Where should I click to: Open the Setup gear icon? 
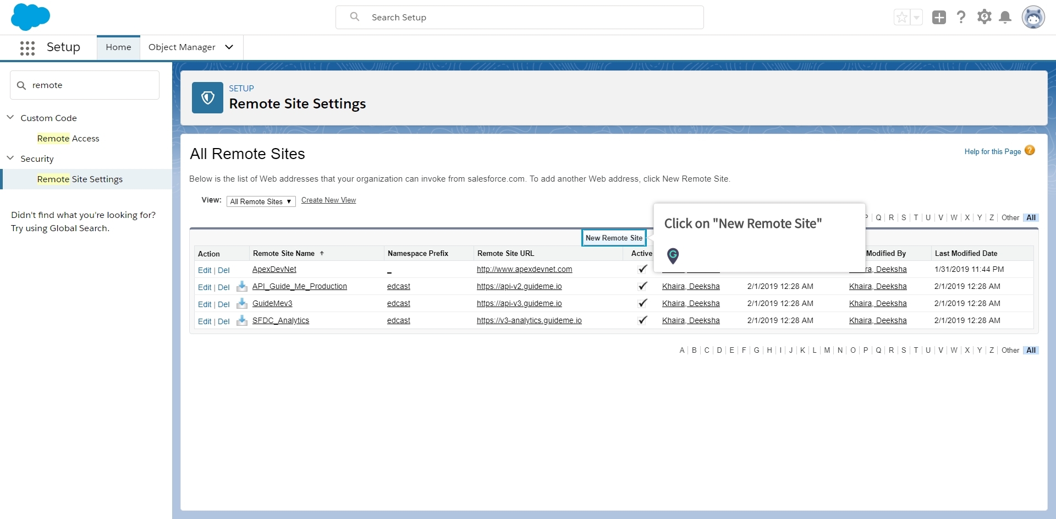[984, 17]
